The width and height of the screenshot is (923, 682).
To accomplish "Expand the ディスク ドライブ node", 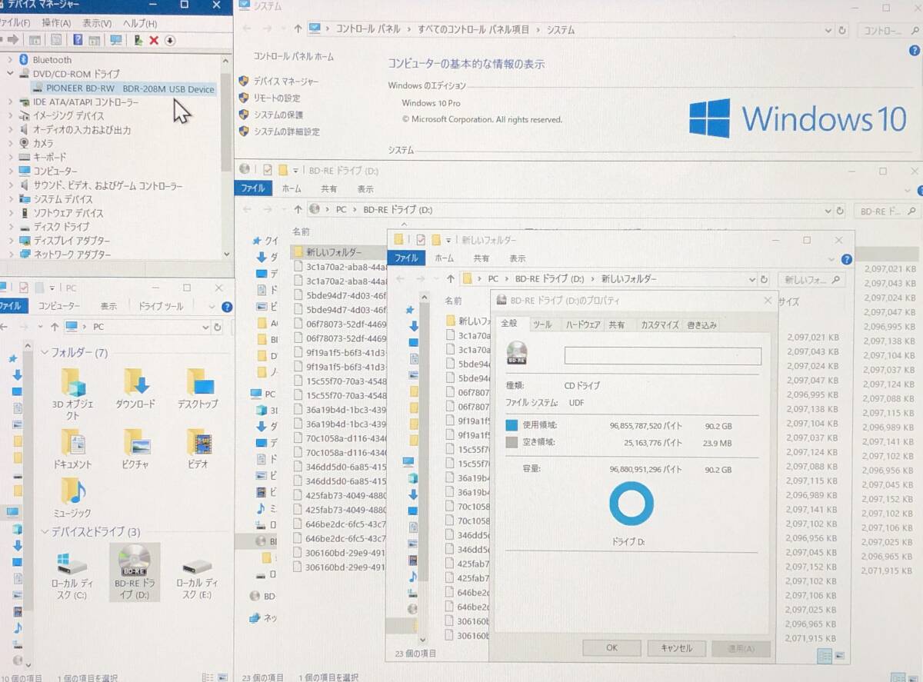I will [10, 227].
